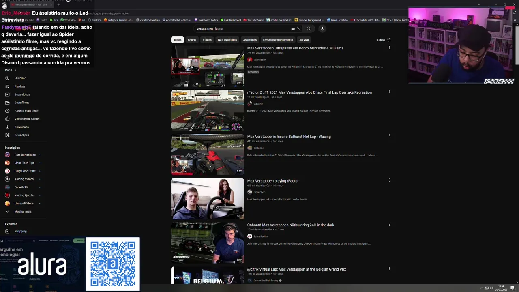Open title 'Onboard Max Verstappen Nürburgring 24H in the dark'
The width and height of the screenshot is (519, 292).
[x=291, y=225]
